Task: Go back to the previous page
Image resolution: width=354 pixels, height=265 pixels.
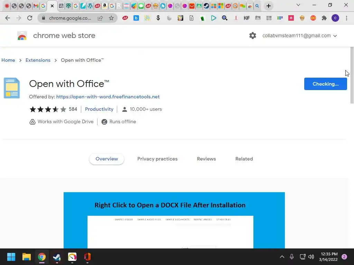Action: click(8, 18)
